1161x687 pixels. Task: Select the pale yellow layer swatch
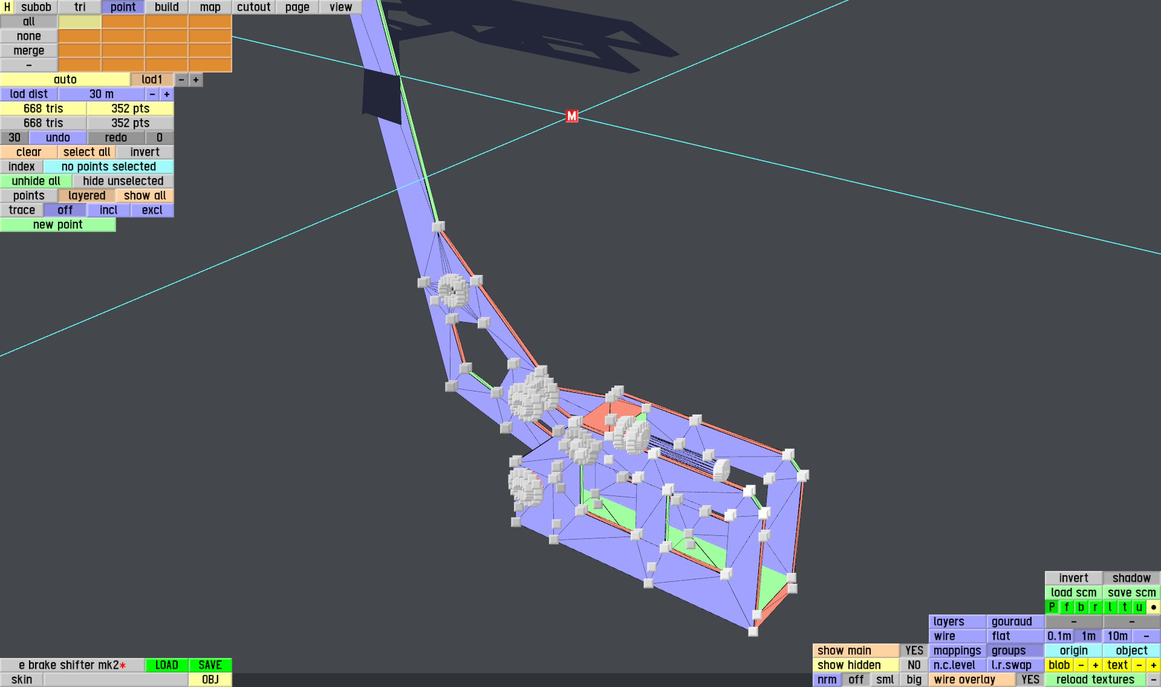coord(79,22)
